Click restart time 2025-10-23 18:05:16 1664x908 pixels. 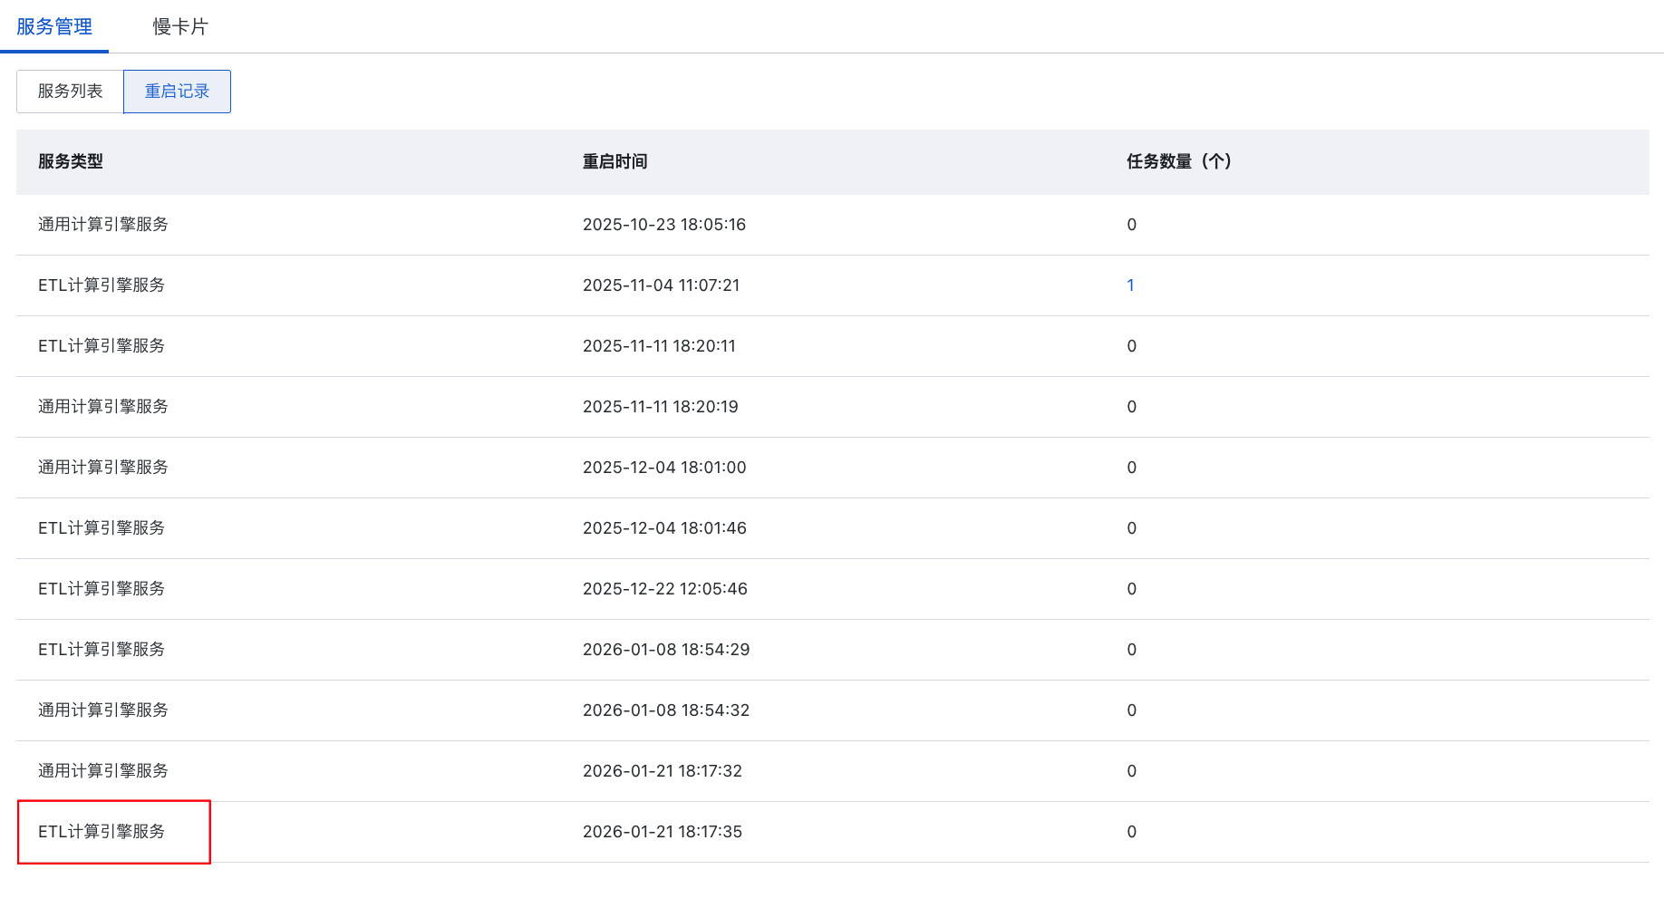[663, 225]
